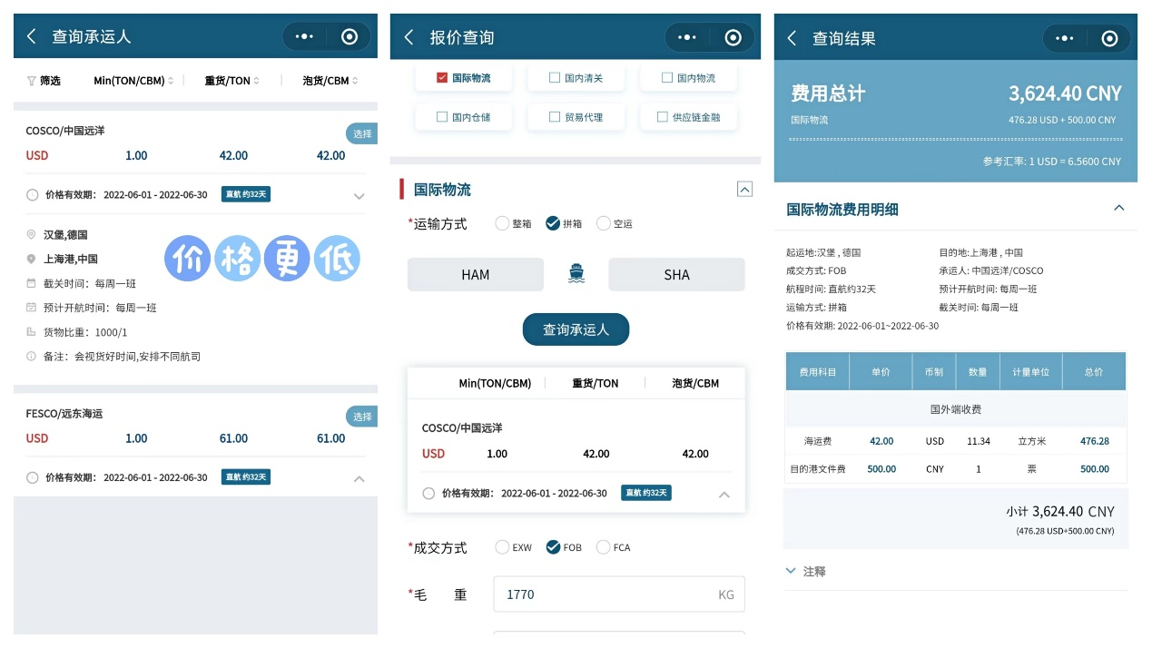1152x648 pixels.
Task: Collapse COSCO carrier details chevron in left panel
Action: 359,196
